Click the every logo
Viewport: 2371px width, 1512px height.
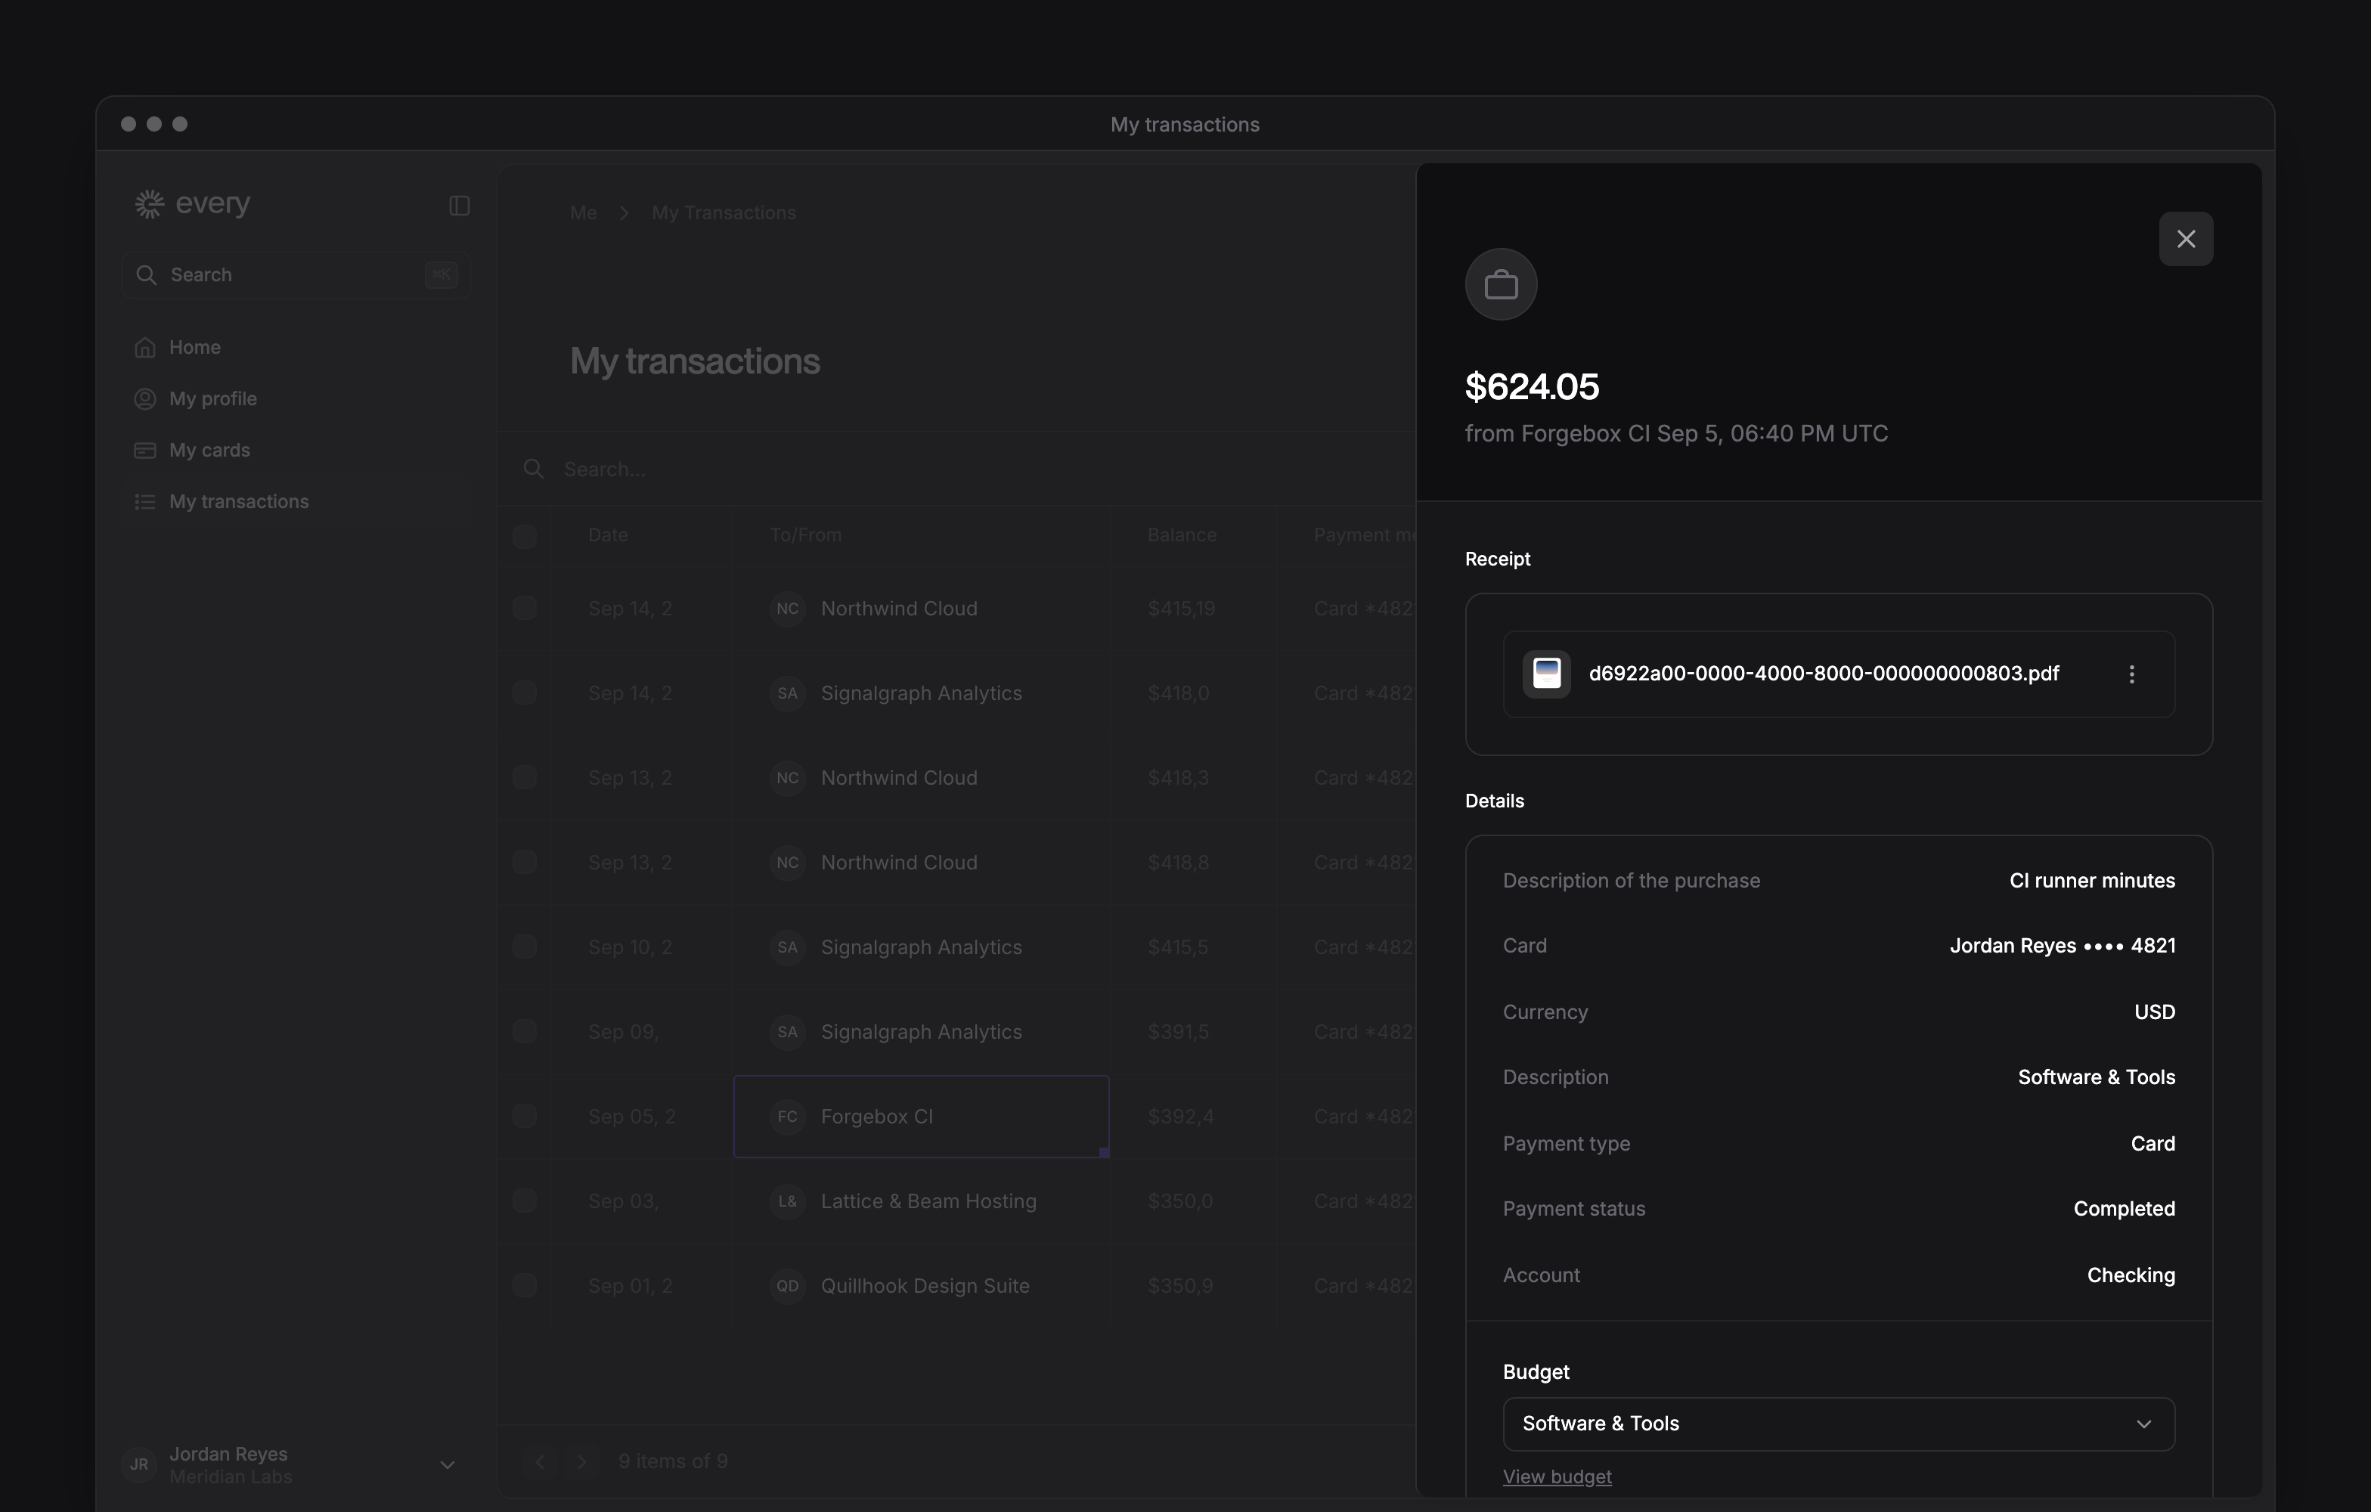click(192, 204)
